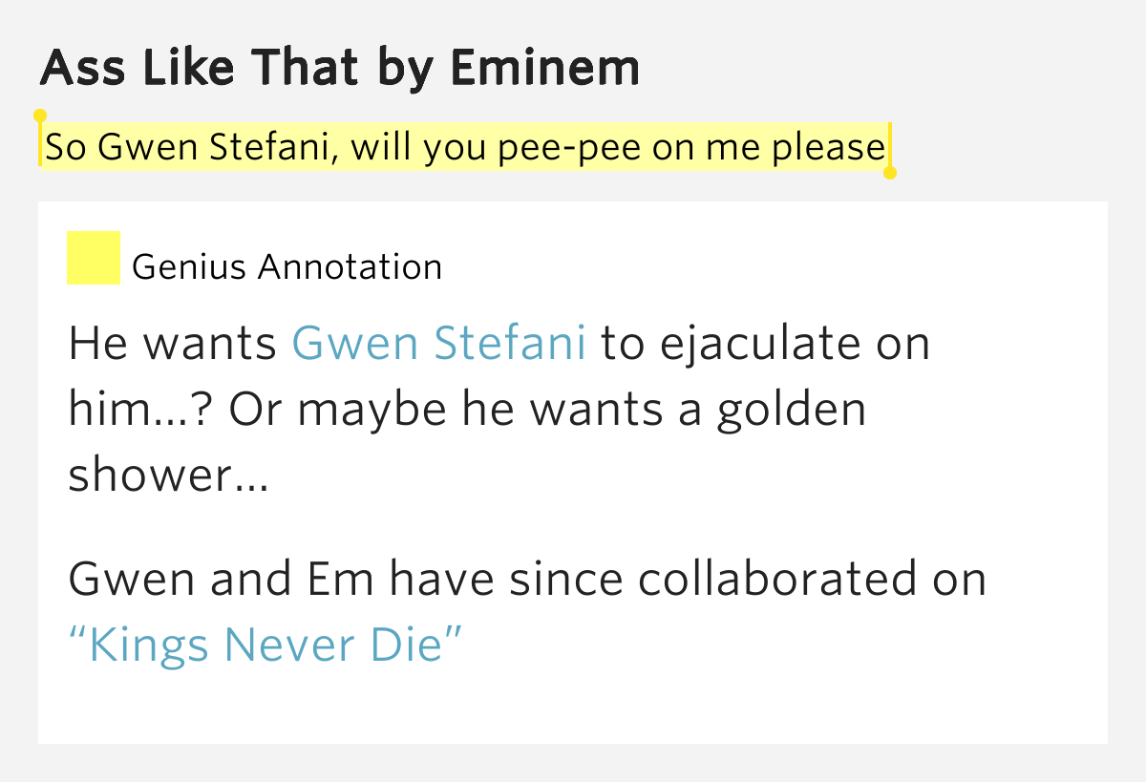The image size is (1146, 782).
Task: Click "He wants" at annotation start
Action: pyautogui.click(x=173, y=344)
